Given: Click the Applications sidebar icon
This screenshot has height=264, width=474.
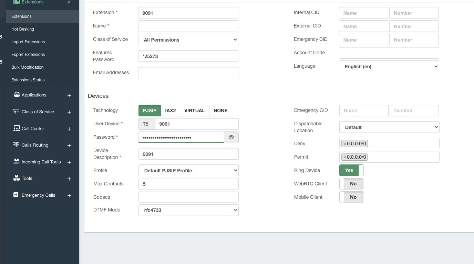Looking at the screenshot, I should tap(17, 95).
